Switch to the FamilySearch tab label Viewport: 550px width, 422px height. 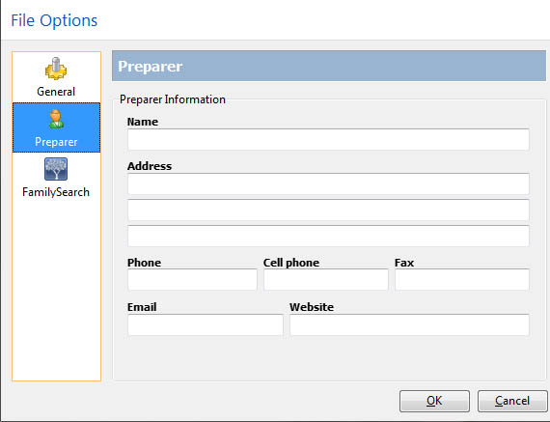click(56, 192)
